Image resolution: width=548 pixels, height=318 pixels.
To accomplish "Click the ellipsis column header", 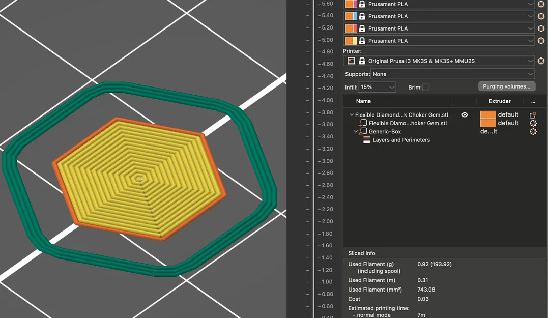I will 533,101.
